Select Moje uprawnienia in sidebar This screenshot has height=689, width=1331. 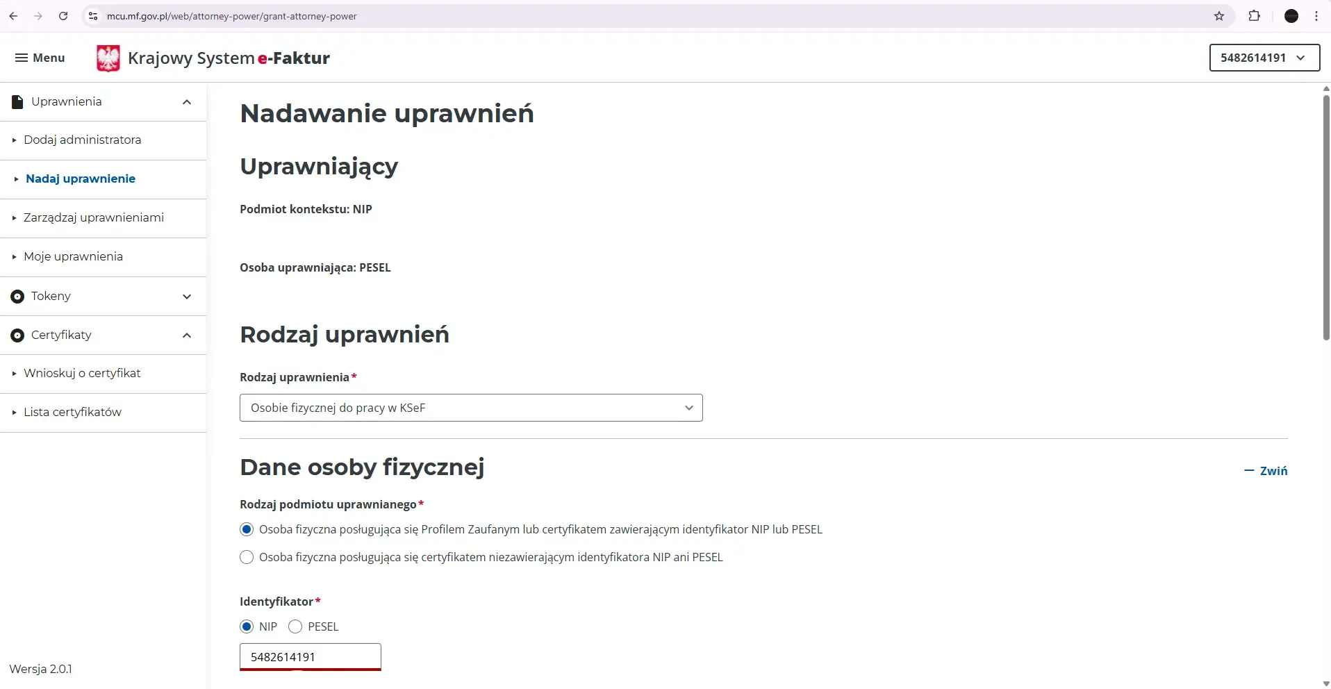[74, 256]
